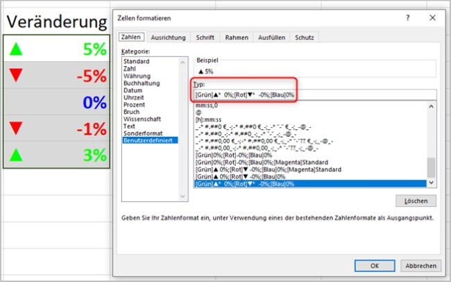
Task: Click the Löschen button
Action: coord(416,201)
